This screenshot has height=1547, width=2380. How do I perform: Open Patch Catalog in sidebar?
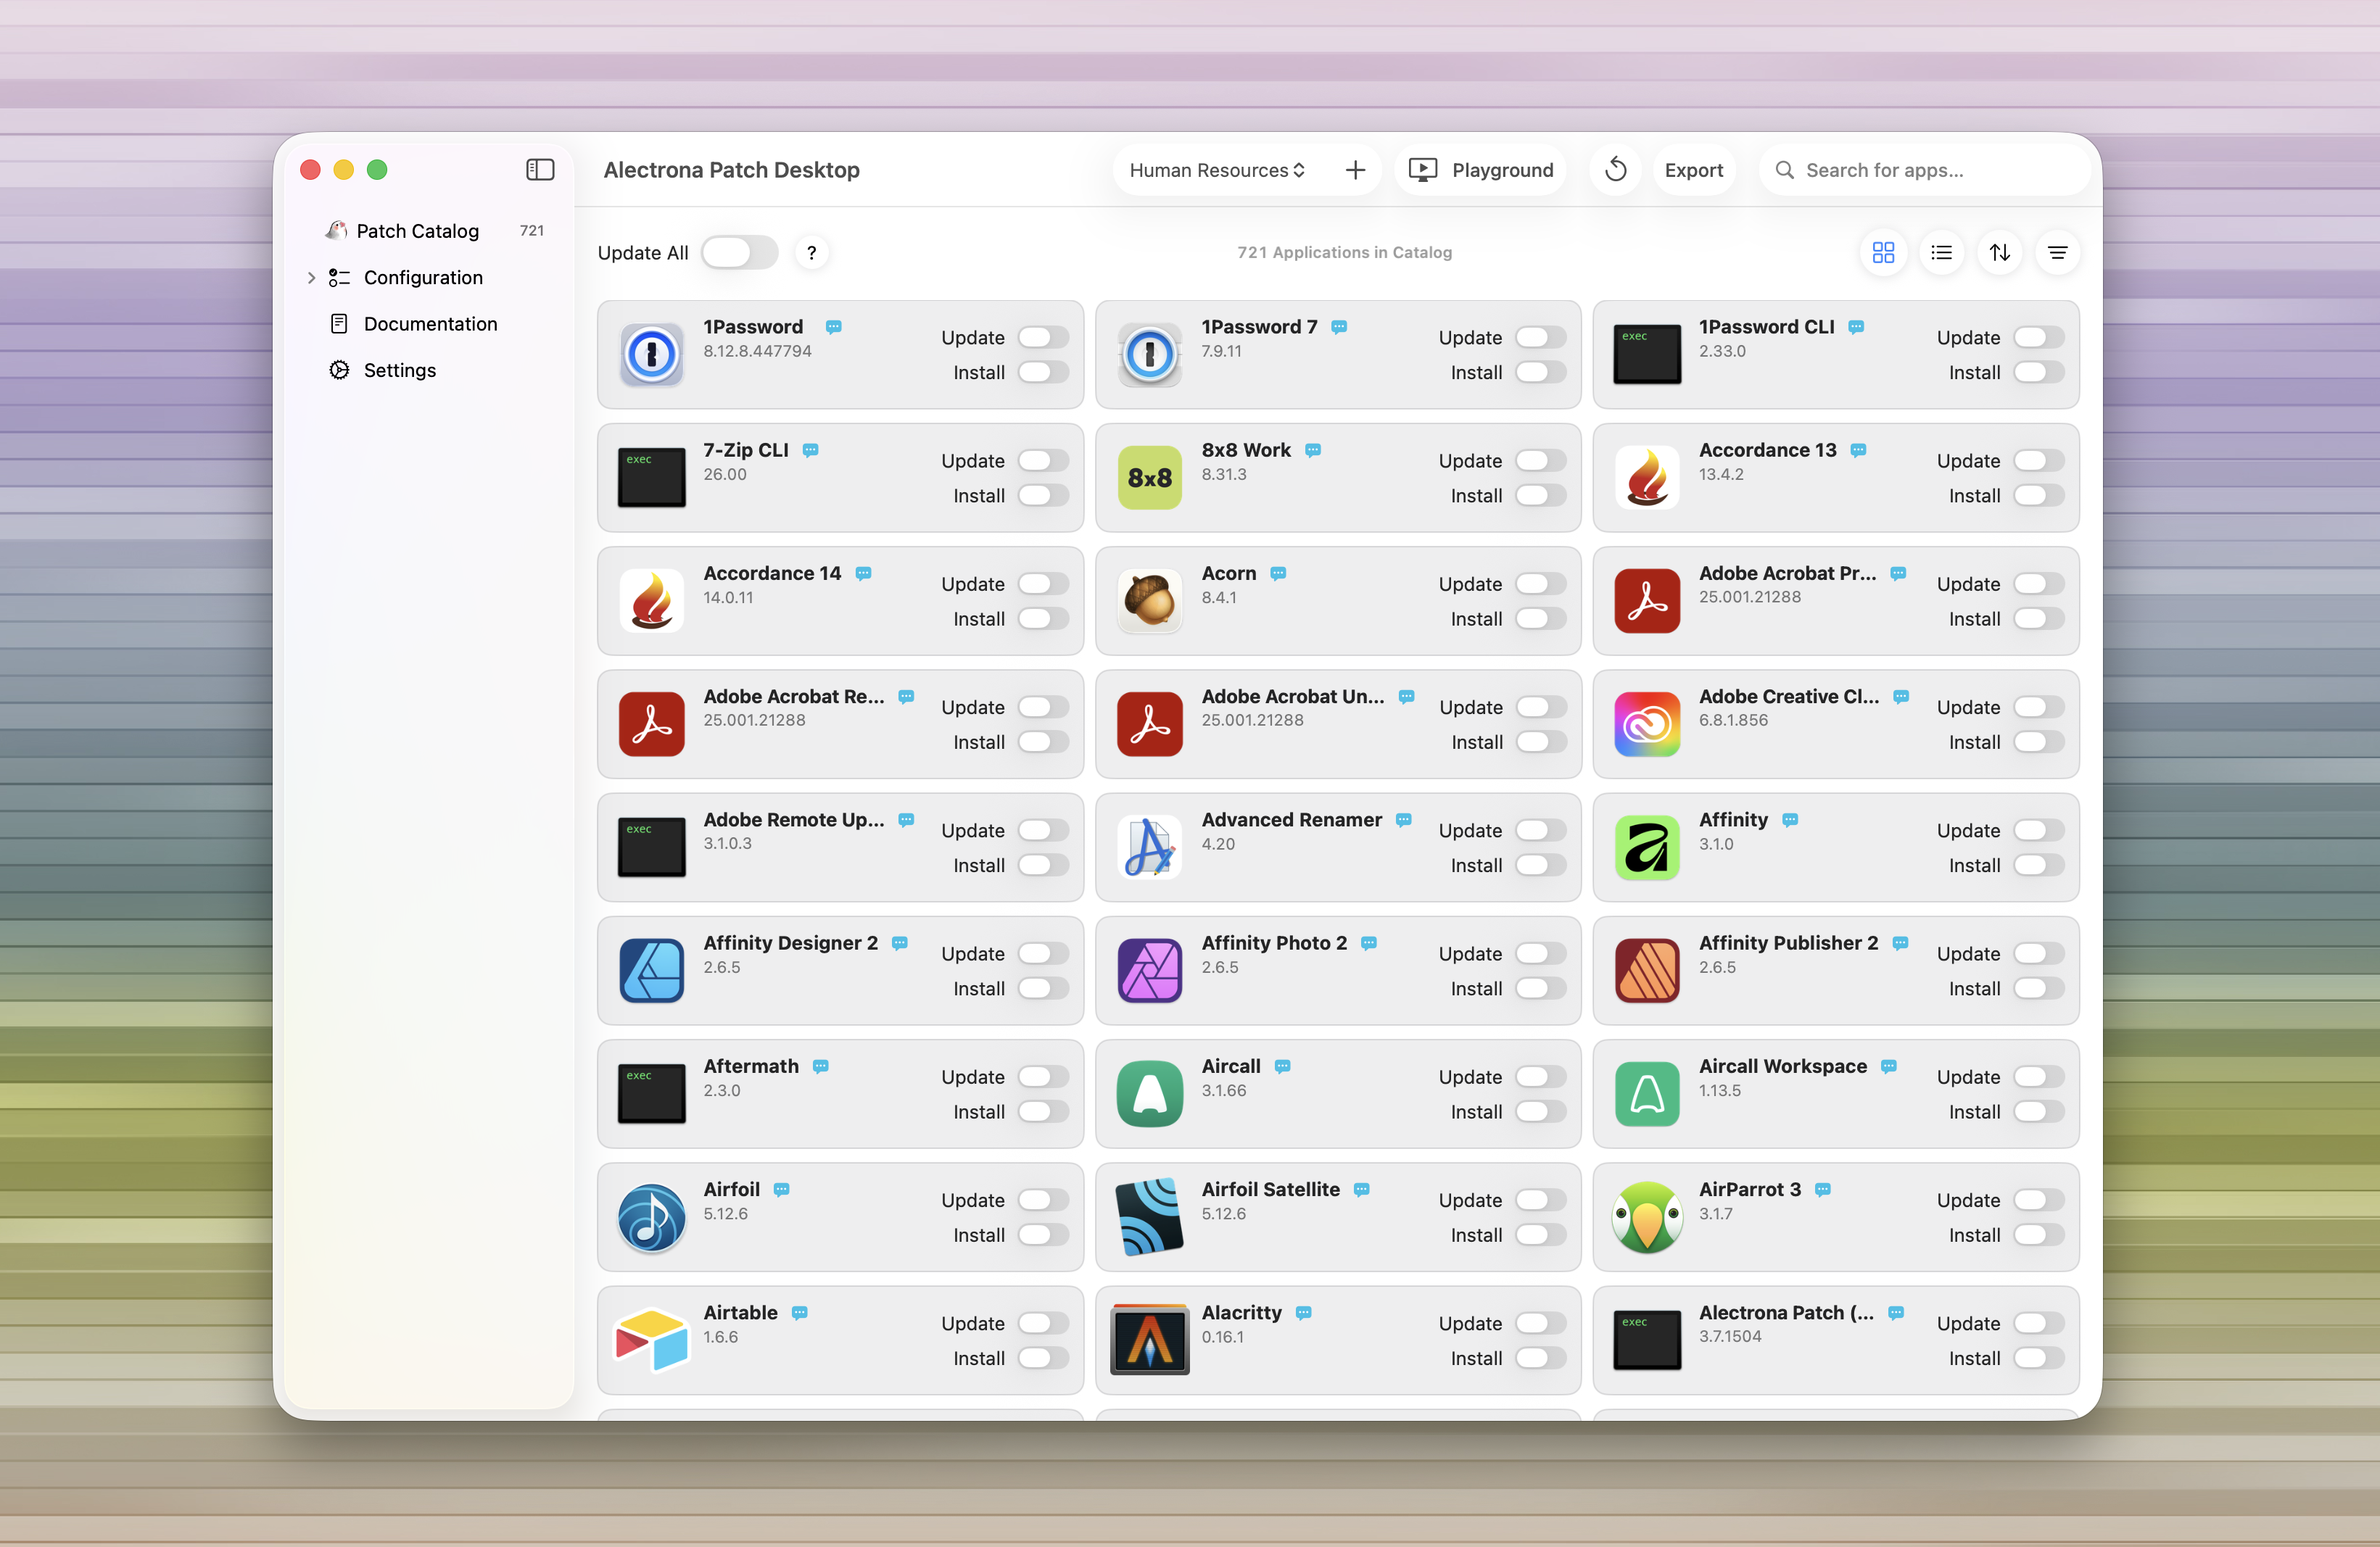[x=429, y=231]
